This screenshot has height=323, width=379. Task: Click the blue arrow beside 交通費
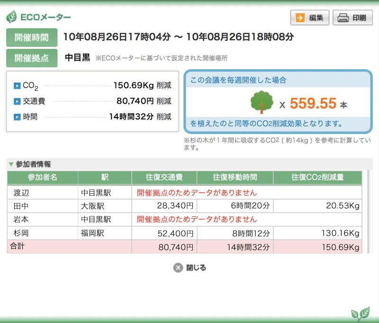tap(17, 101)
